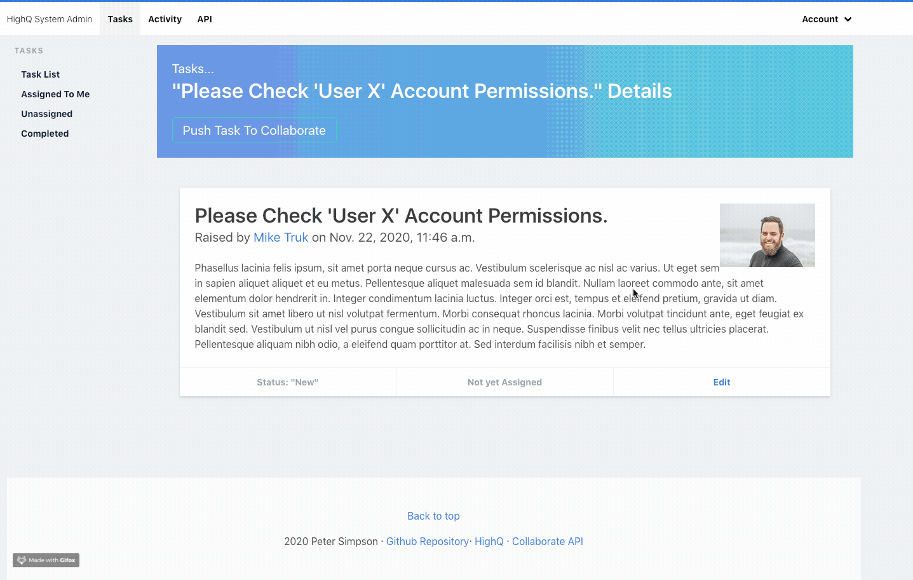Click the task raiser's profile photo

[767, 235]
